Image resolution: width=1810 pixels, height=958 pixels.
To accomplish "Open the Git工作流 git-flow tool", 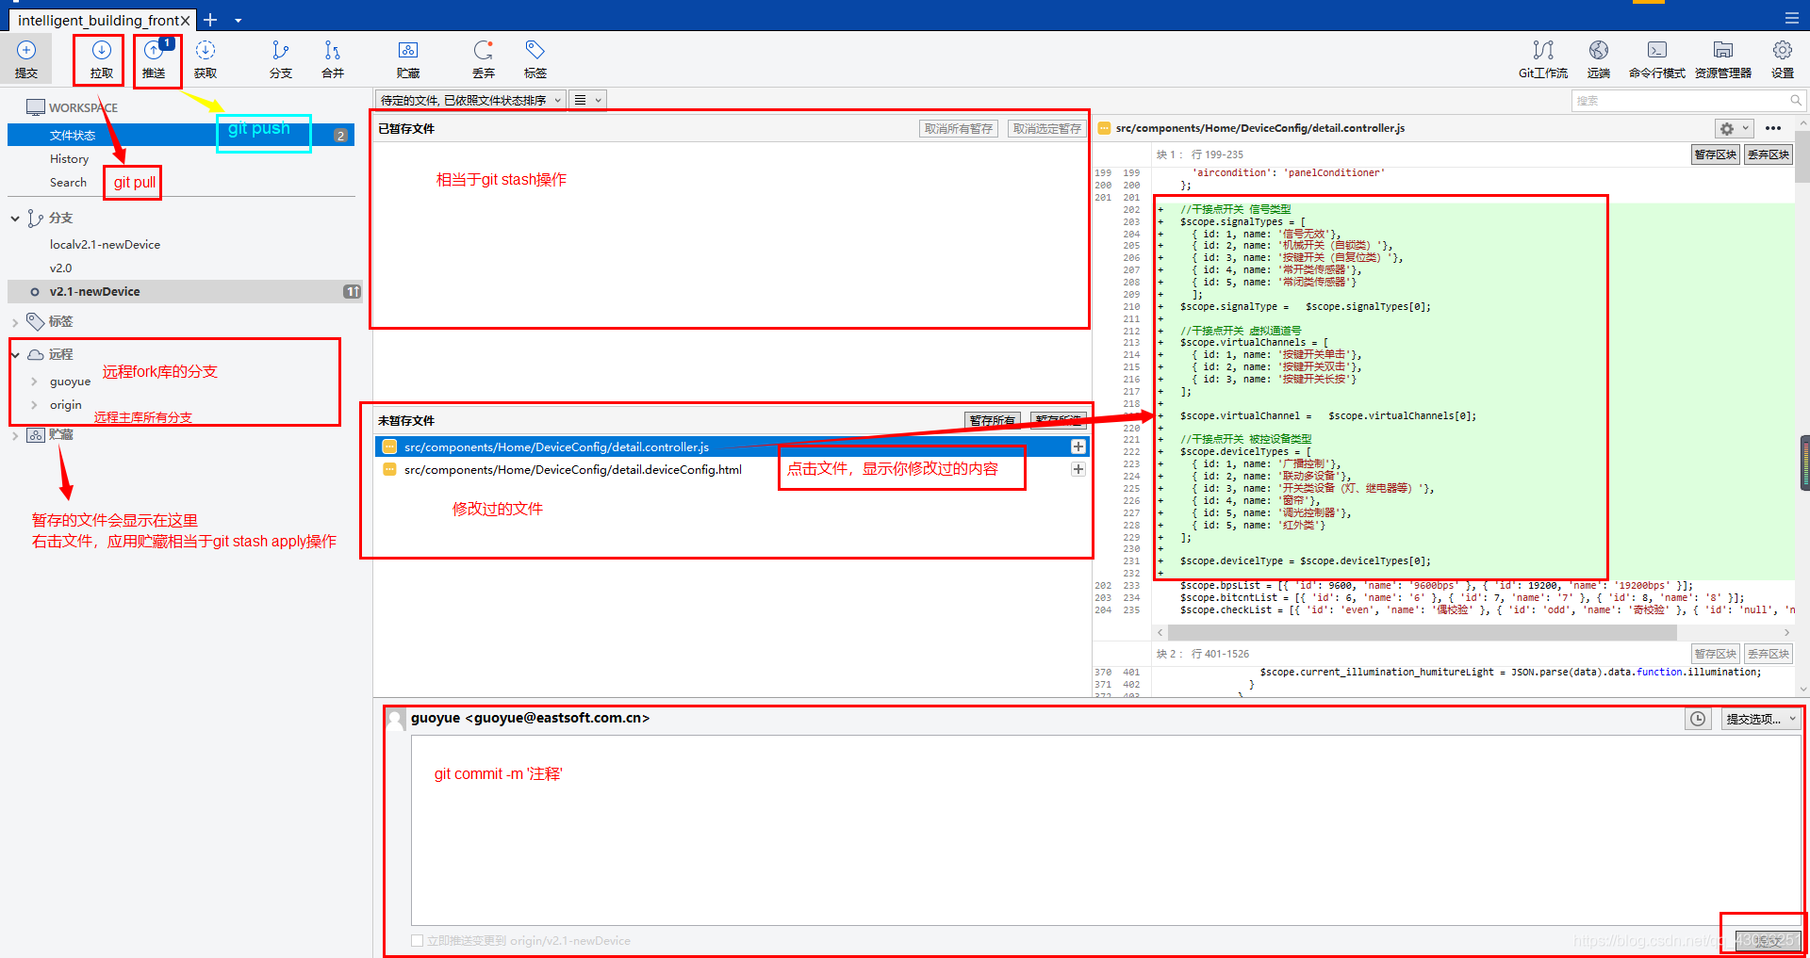I will click(x=1543, y=58).
